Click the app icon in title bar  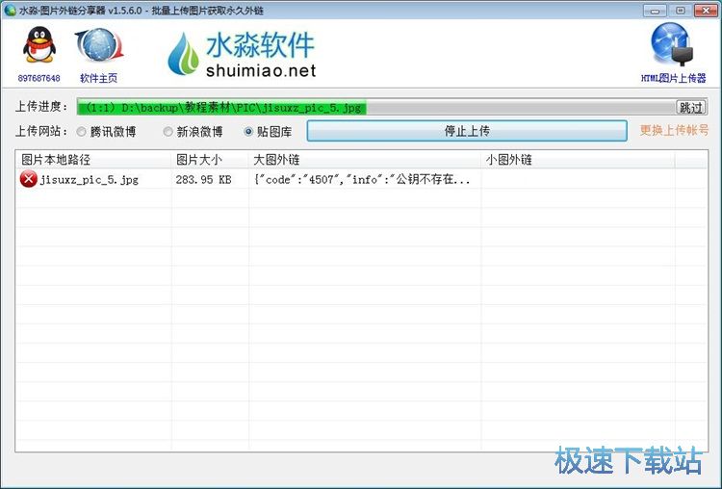[10, 10]
